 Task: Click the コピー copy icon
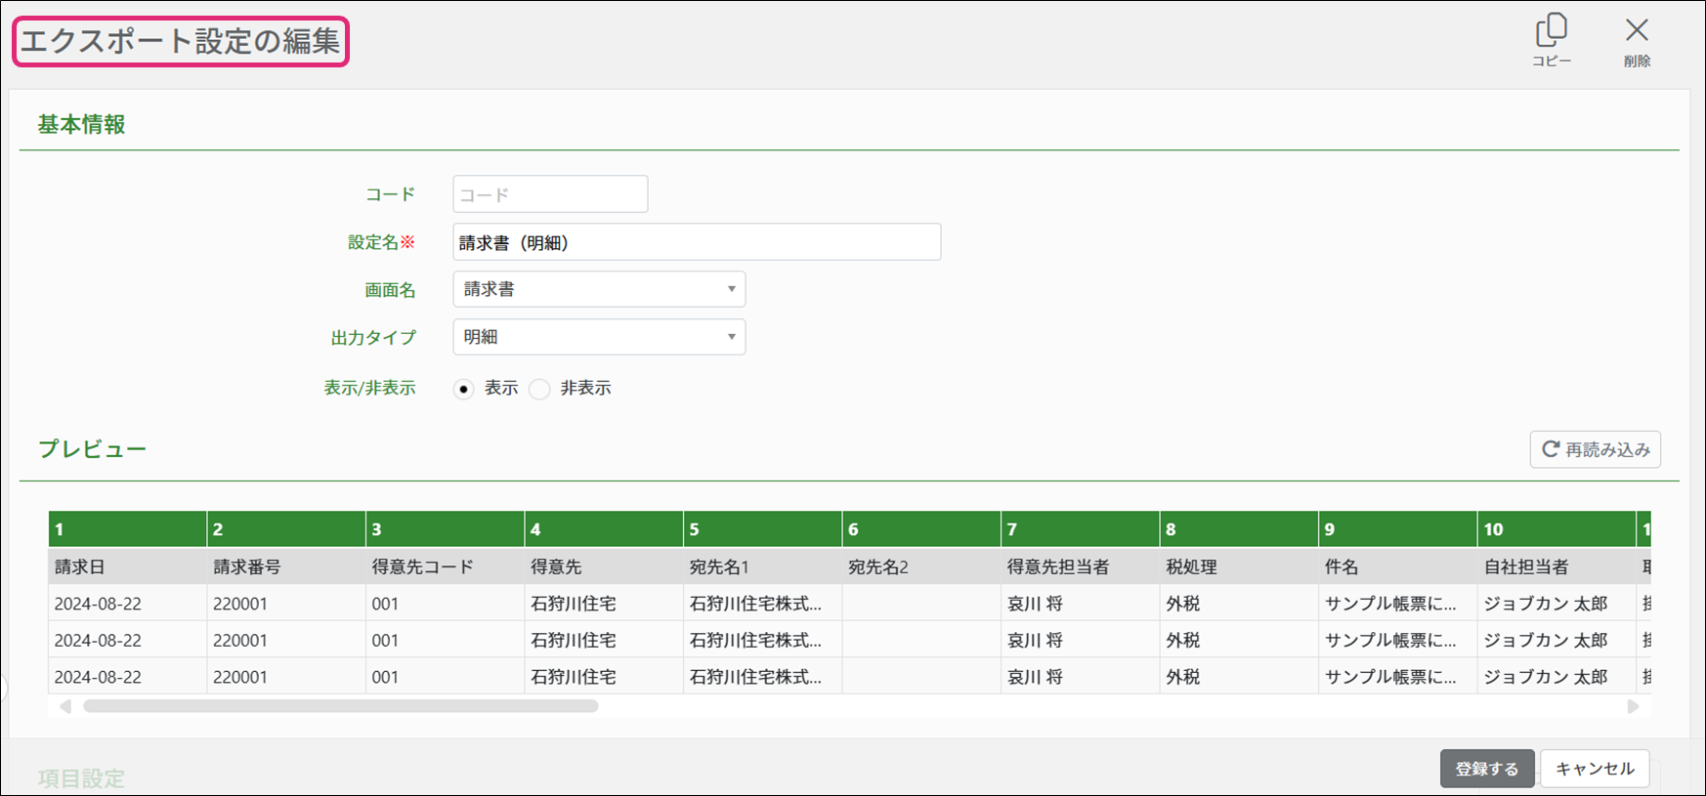1551,32
